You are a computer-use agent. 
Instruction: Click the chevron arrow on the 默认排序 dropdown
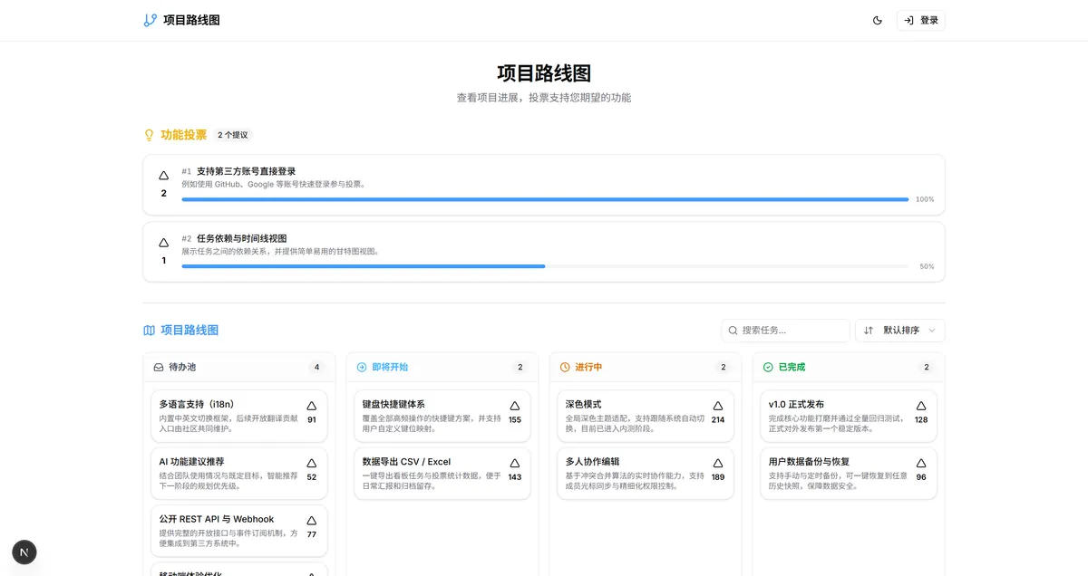pyautogui.click(x=931, y=331)
